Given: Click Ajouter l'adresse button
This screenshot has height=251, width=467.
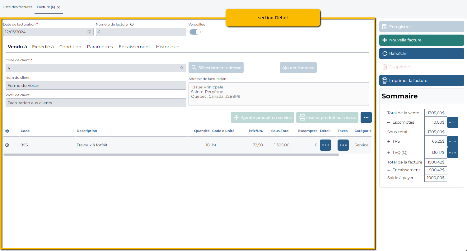Looking at the screenshot, I should point(298,68).
